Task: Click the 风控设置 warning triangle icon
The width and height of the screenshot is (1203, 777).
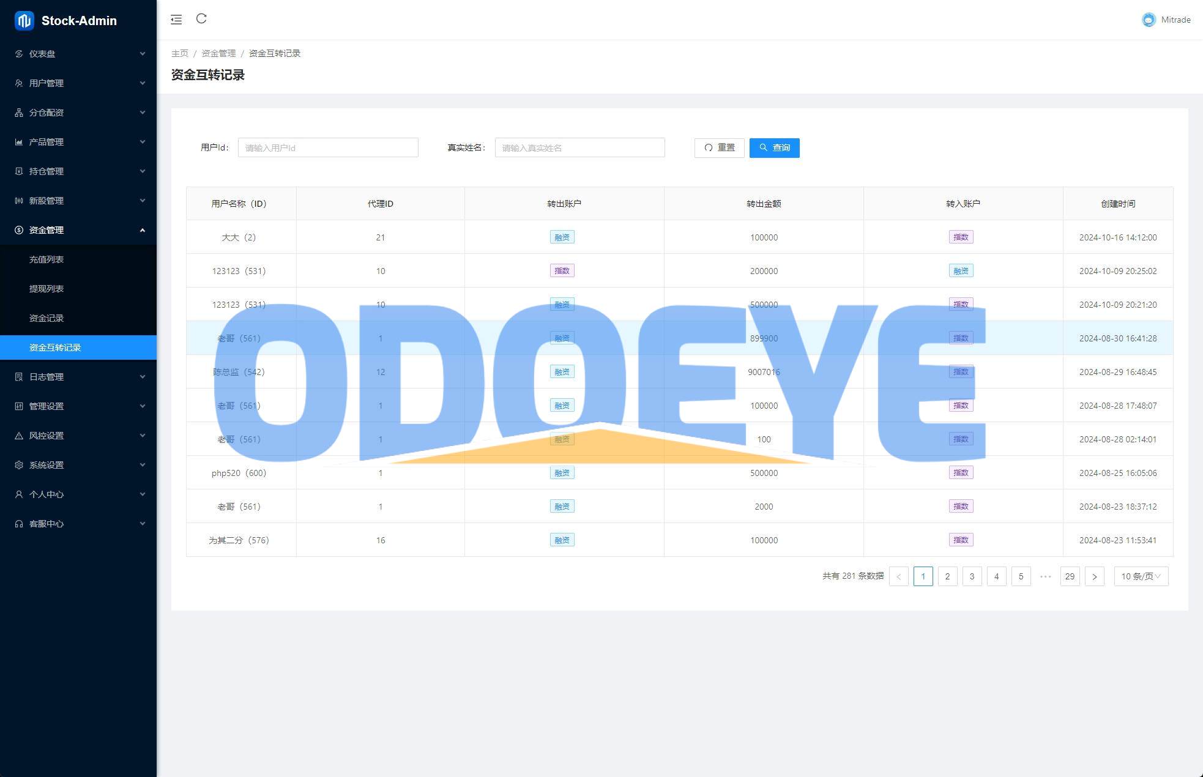Action: pos(19,436)
